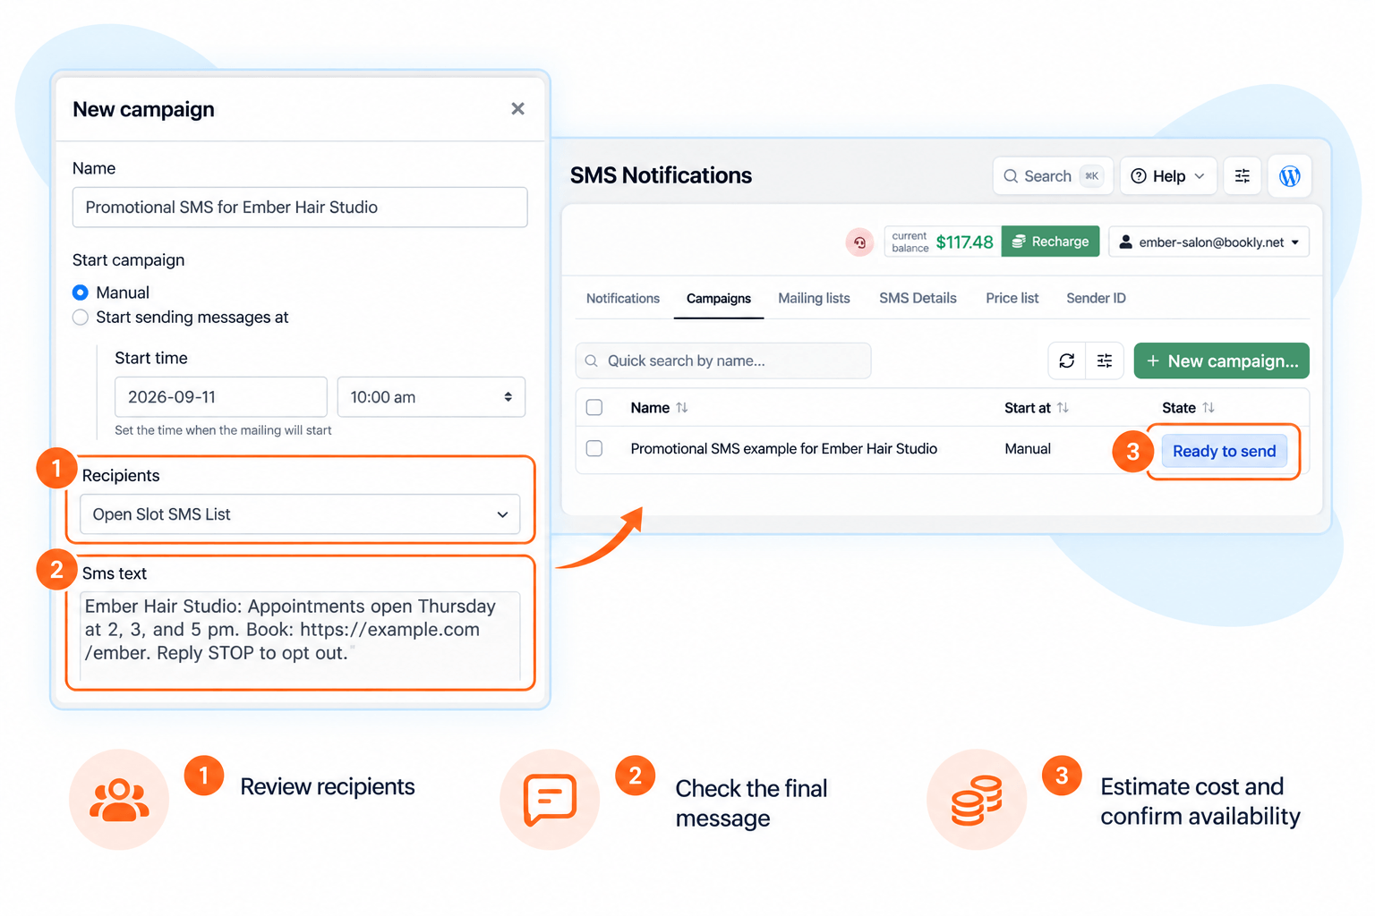This screenshot has width=1375, height=916.
Task: Click the Check the final message chat icon
Action: (x=550, y=799)
